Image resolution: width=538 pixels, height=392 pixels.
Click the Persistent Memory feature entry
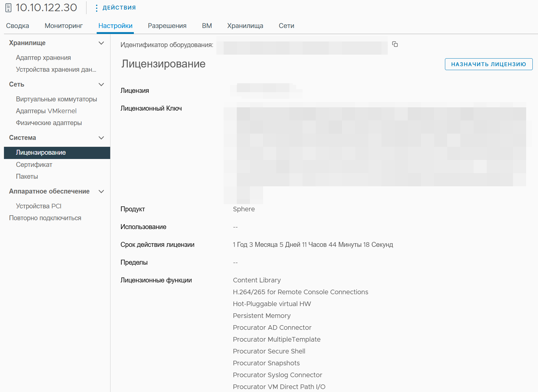[262, 316]
